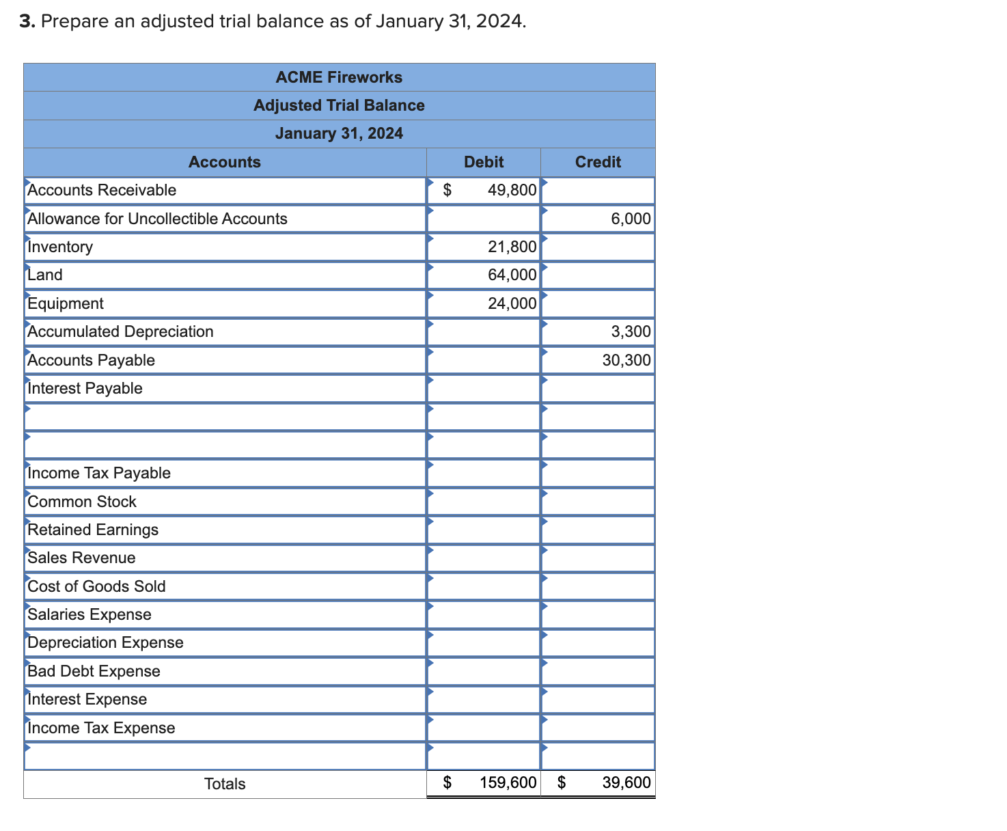Click the Bad Debt Expense debit cell
Screen dimensions: 1007x831
[484, 671]
